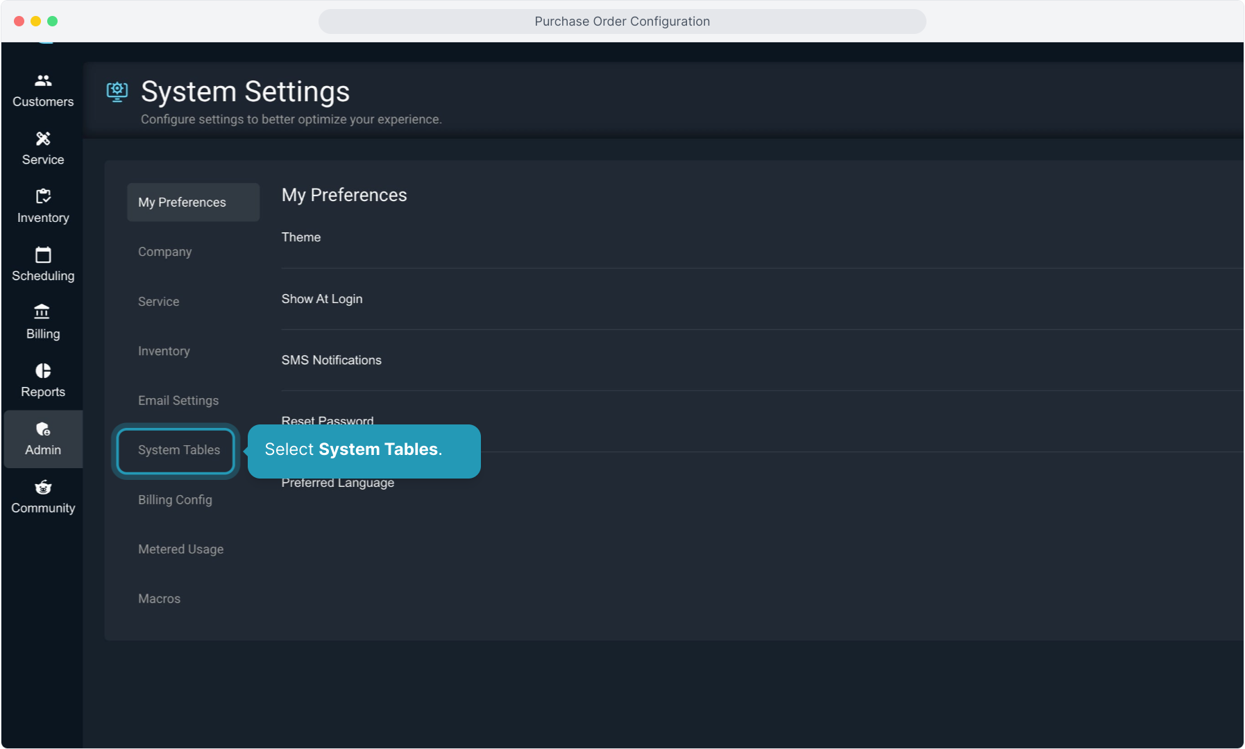This screenshot has width=1245, height=749.
Task: Click the System Settings monitor gear icon
Action: [117, 92]
